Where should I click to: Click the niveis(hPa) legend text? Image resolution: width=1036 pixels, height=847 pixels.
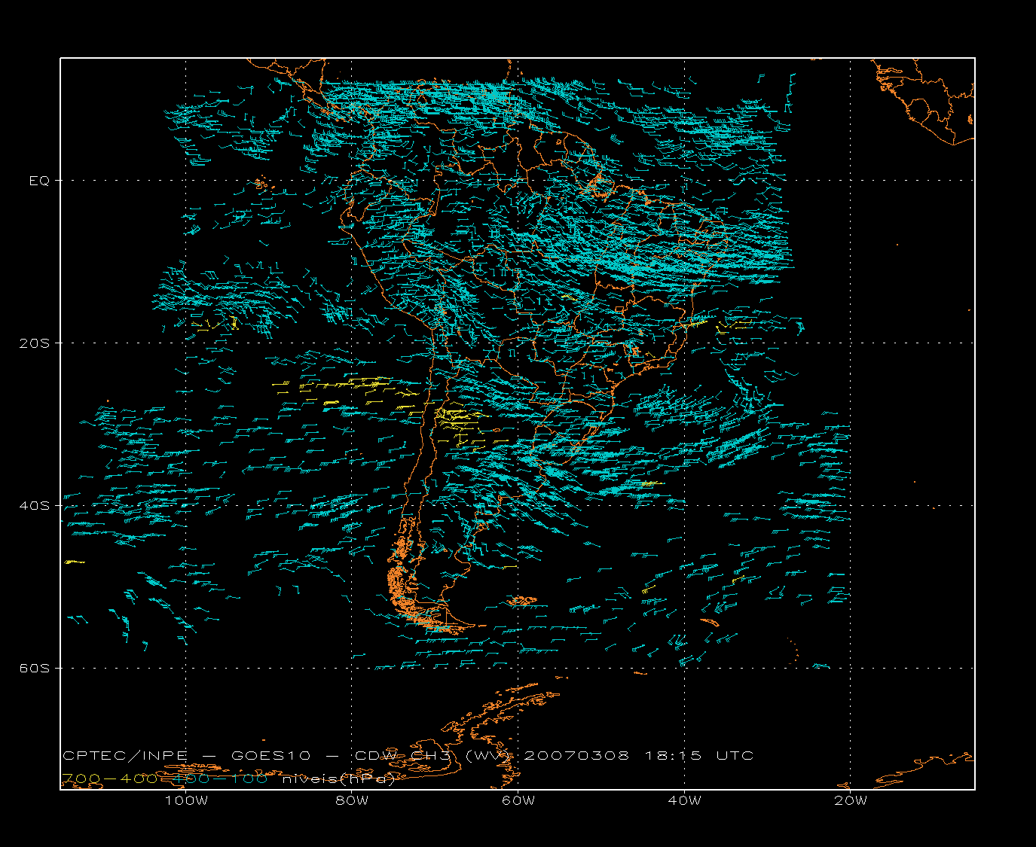tap(338, 778)
